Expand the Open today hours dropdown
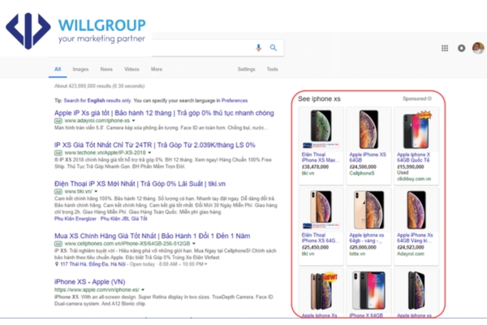 tap(205, 264)
